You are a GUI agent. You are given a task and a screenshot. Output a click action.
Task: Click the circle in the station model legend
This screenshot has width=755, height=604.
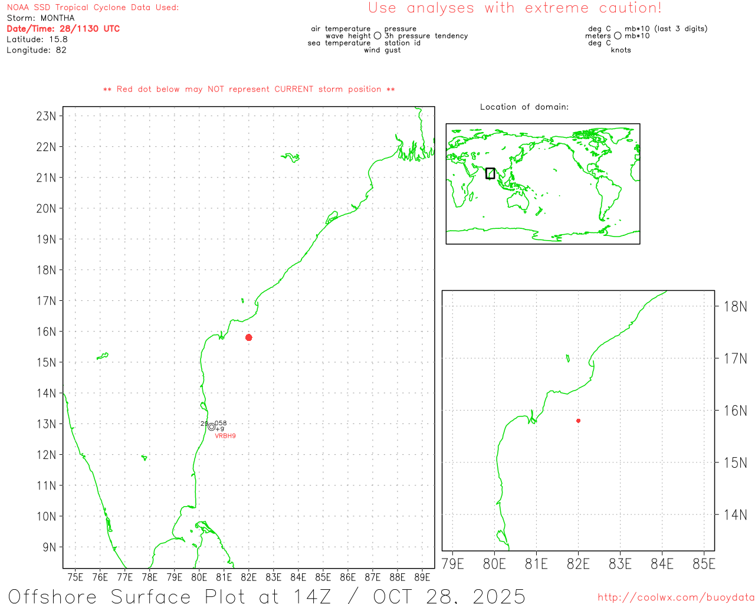[x=377, y=36]
